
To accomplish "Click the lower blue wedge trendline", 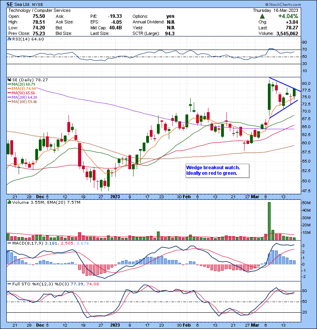I will [283, 109].
